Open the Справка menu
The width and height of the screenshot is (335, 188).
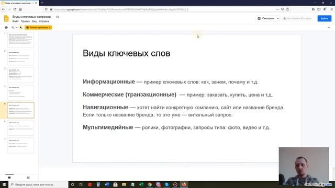pyautogui.click(x=44, y=21)
